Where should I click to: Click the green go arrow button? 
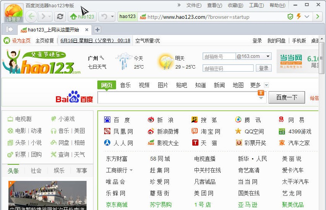318,16
